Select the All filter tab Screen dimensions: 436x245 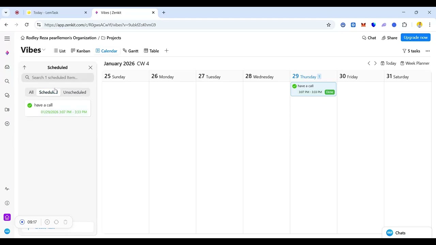point(31,92)
